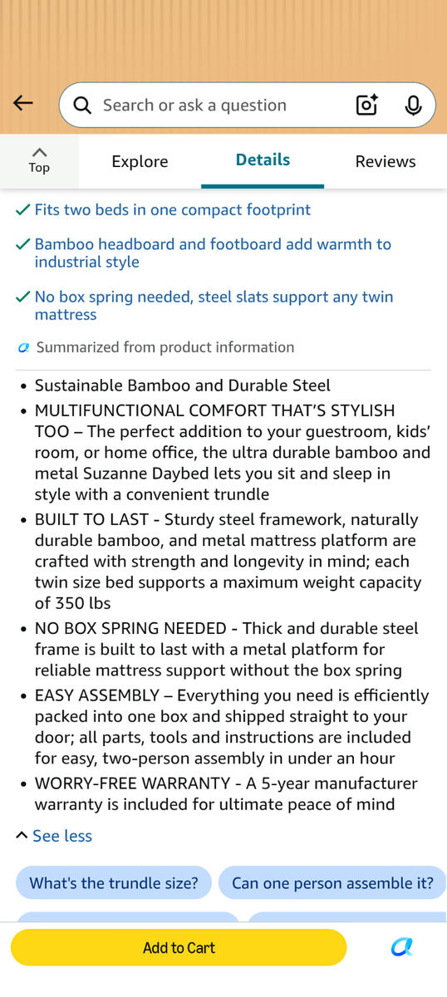
Task: Tap the chevron next to See less
Action: coord(22,835)
